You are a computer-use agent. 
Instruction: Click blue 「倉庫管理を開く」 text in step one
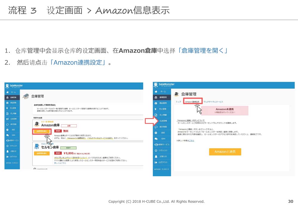click(x=202, y=51)
